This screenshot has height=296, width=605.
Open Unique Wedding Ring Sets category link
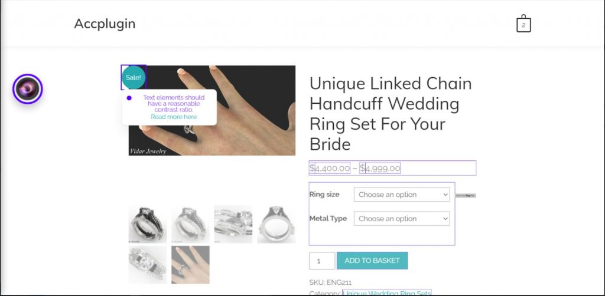click(x=387, y=293)
